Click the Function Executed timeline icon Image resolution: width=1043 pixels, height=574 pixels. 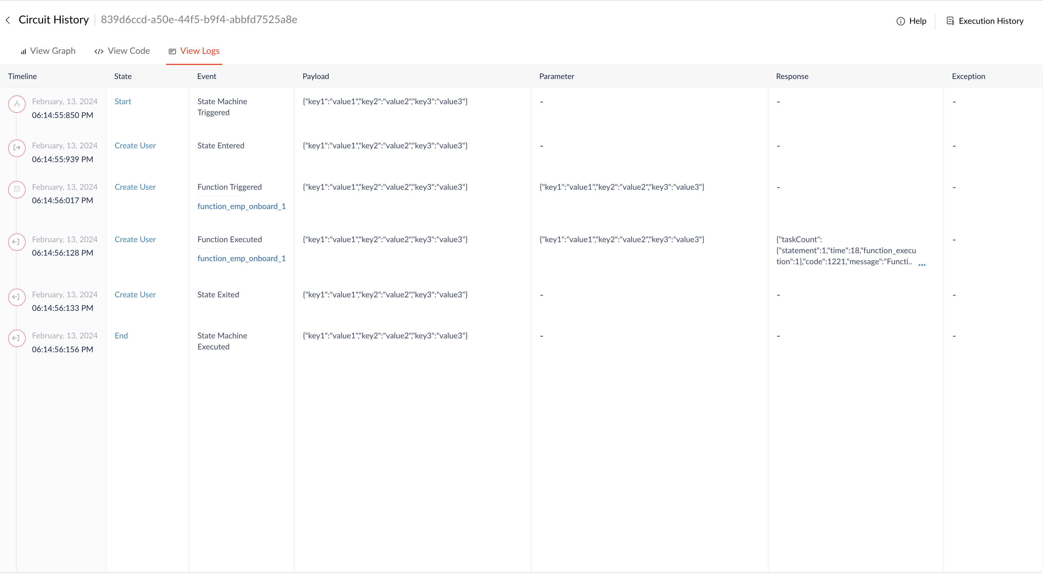(x=17, y=242)
